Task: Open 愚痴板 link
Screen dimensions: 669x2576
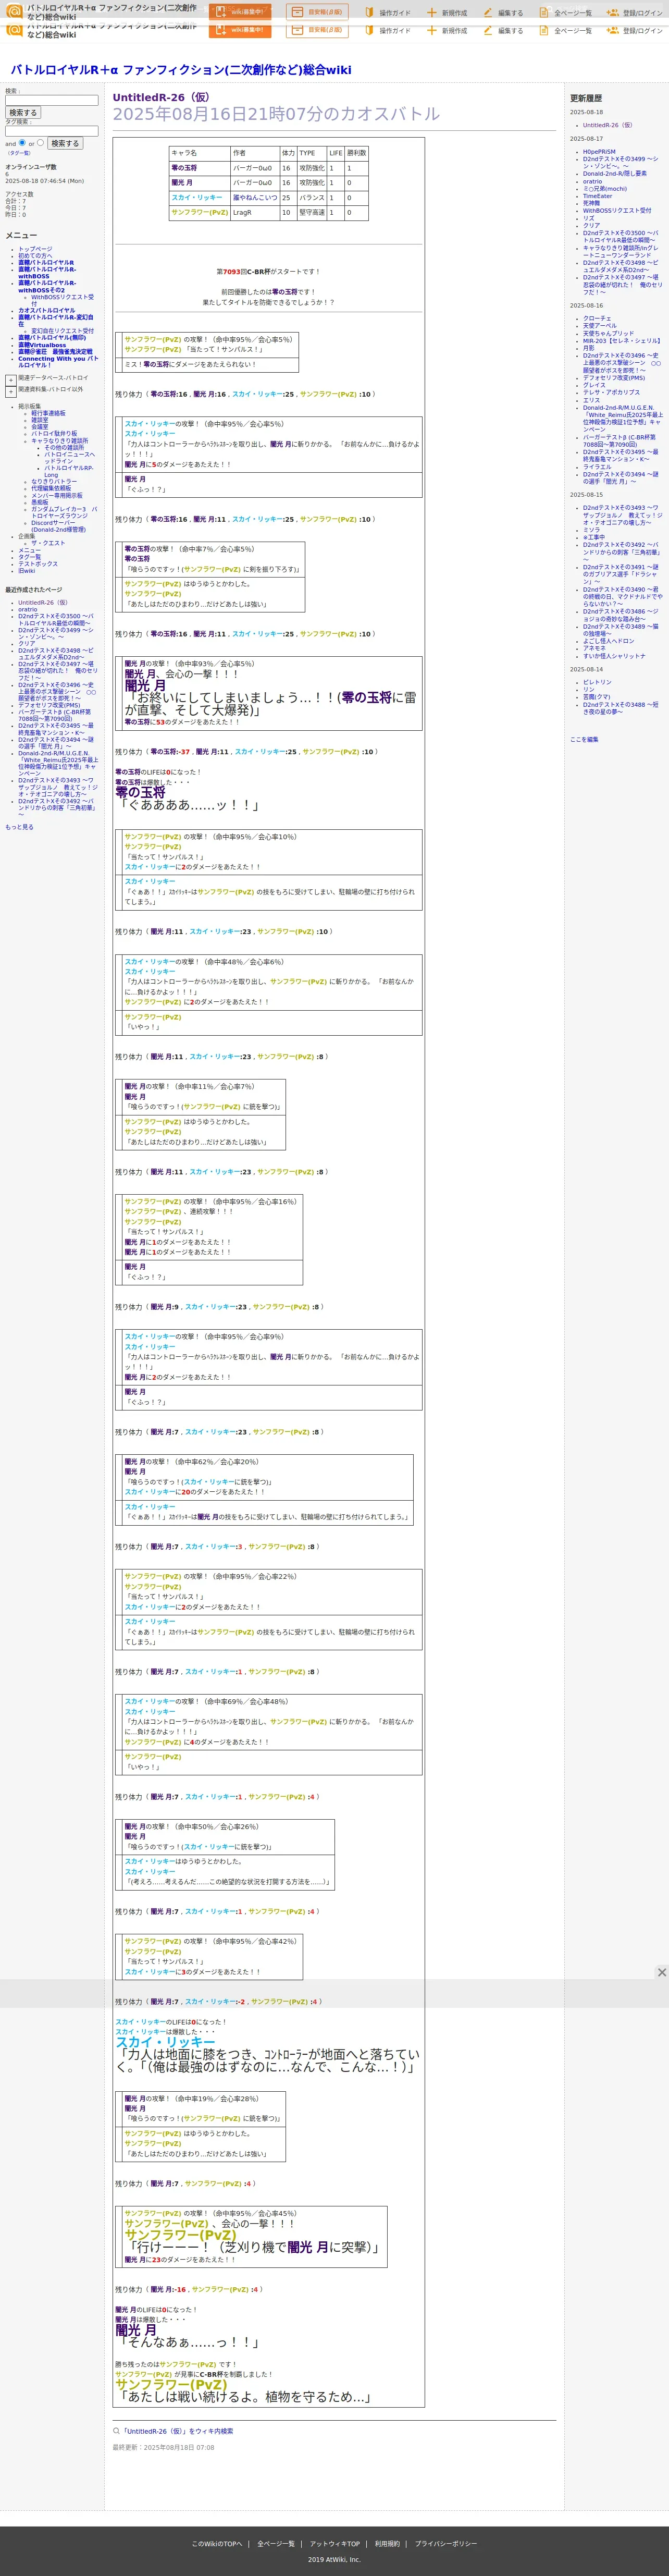Action: pos(39,502)
